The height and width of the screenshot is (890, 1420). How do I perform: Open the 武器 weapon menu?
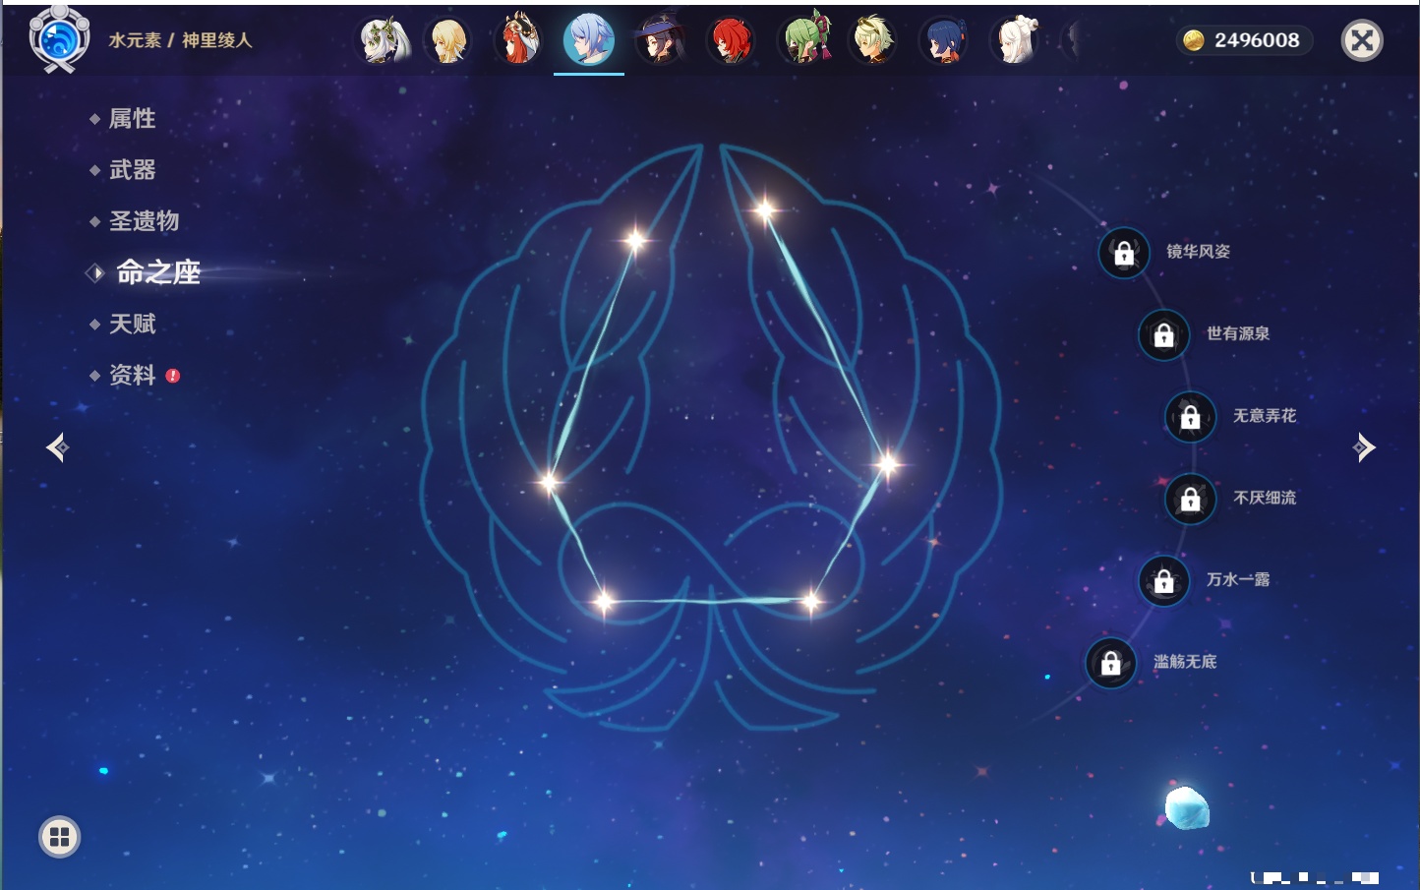pyautogui.click(x=132, y=170)
